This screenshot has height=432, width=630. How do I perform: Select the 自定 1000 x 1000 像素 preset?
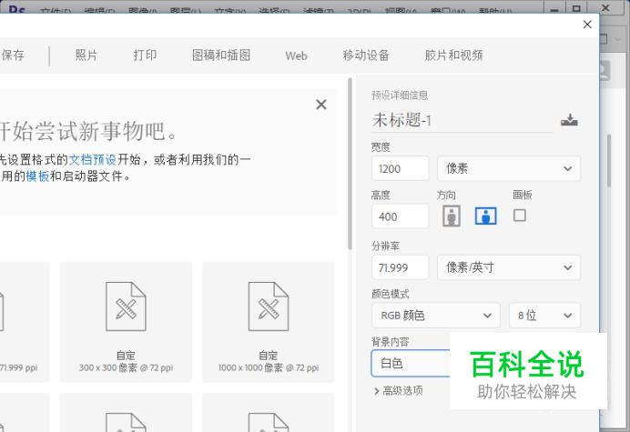coord(269,322)
